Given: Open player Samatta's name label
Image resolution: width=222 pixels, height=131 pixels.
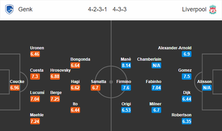Looking at the screenshot, I should [x=98, y=82].
